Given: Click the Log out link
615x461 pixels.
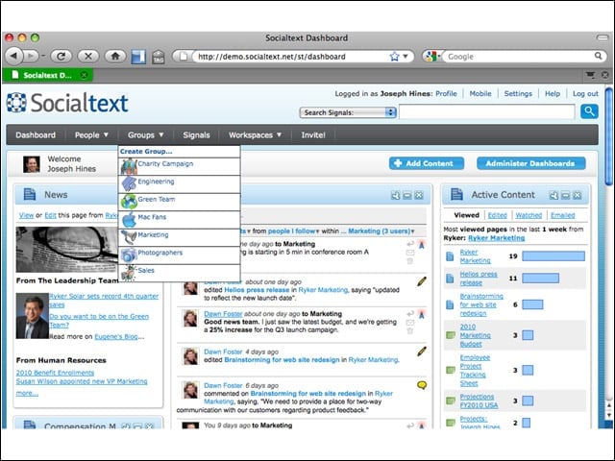Looking at the screenshot, I should 585,94.
